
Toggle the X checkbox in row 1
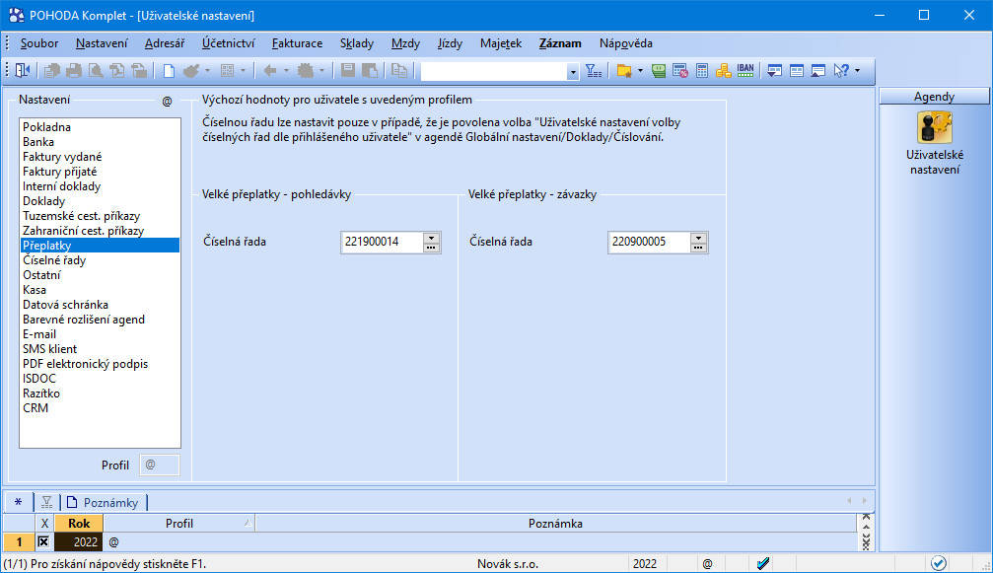(43, 542)
